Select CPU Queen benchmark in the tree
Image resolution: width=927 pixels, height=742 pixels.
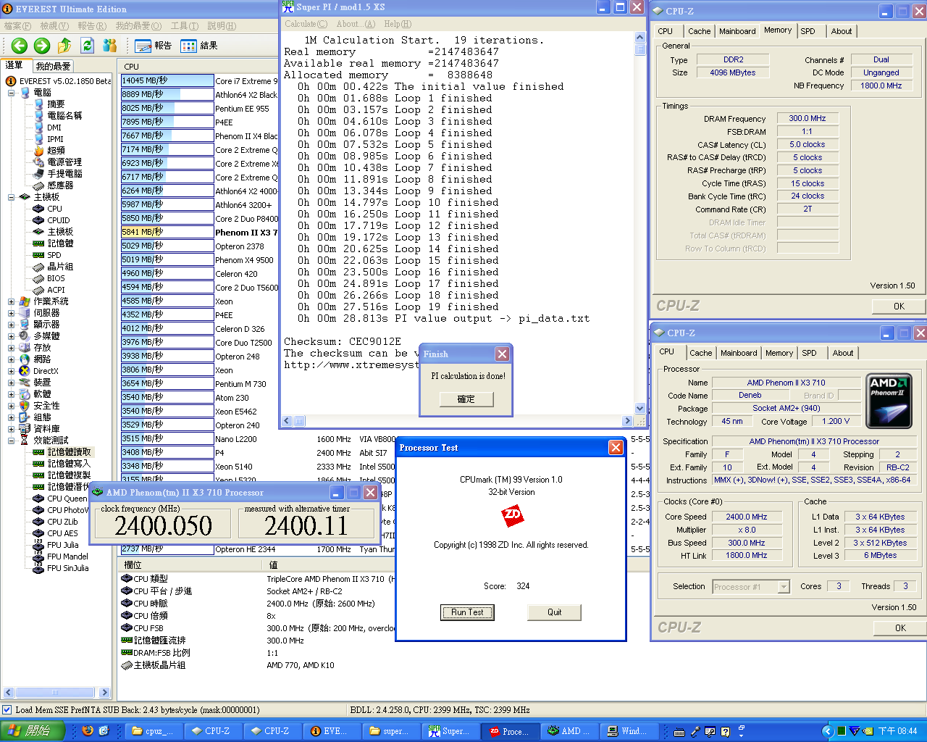(x=67, y=499)
